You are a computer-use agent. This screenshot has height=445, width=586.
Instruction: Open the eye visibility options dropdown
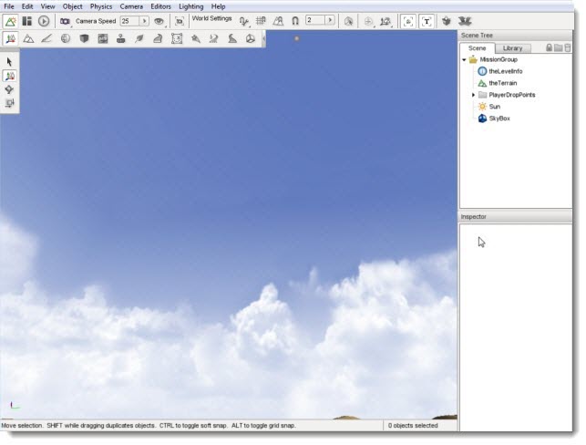(159, 22)
